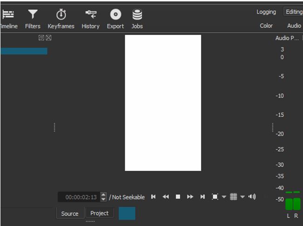Switch to the Editing layout
This screenshot has width=303, height=226.
point(294,12)
